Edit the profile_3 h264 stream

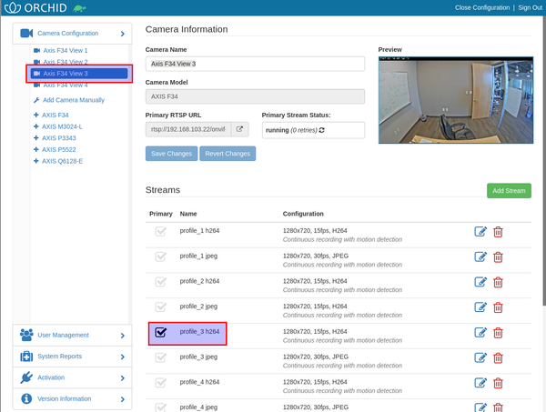480,332
